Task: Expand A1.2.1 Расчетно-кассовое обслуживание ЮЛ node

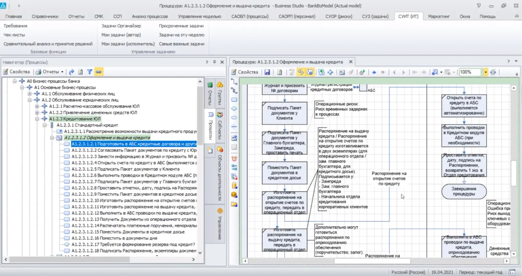Action: pos(37,106)
